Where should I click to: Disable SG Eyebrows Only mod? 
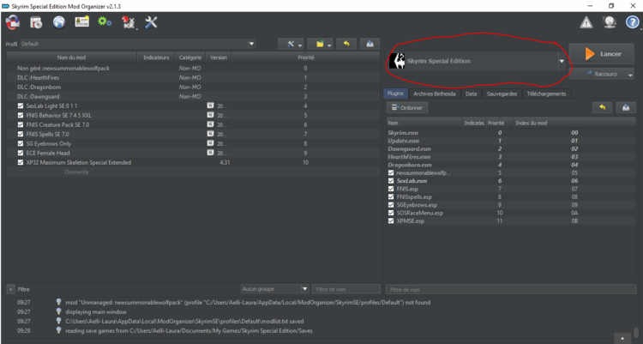(21, 143)
